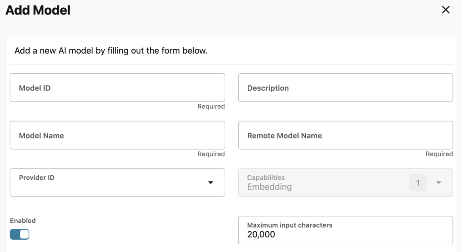This screenshot has width=462, height=252.
Task: Click the Capabilities dropdown arrow icon
Action: [439, 182]
